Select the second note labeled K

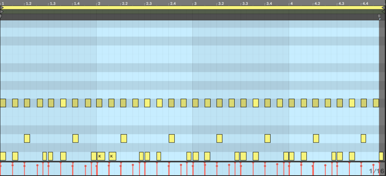pos(112,156)
